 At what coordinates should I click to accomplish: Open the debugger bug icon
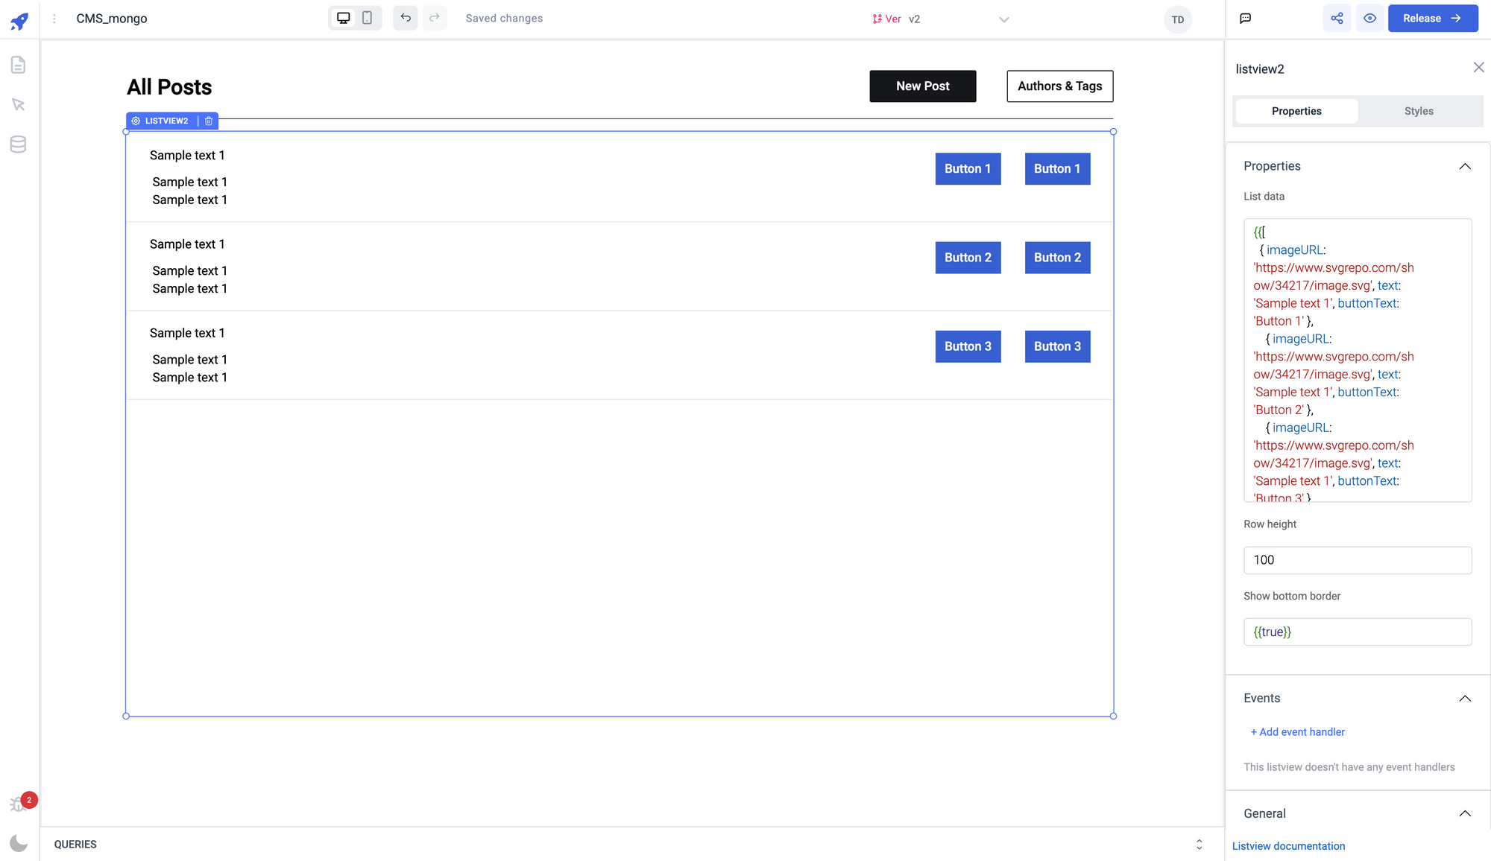pos(17,804)
